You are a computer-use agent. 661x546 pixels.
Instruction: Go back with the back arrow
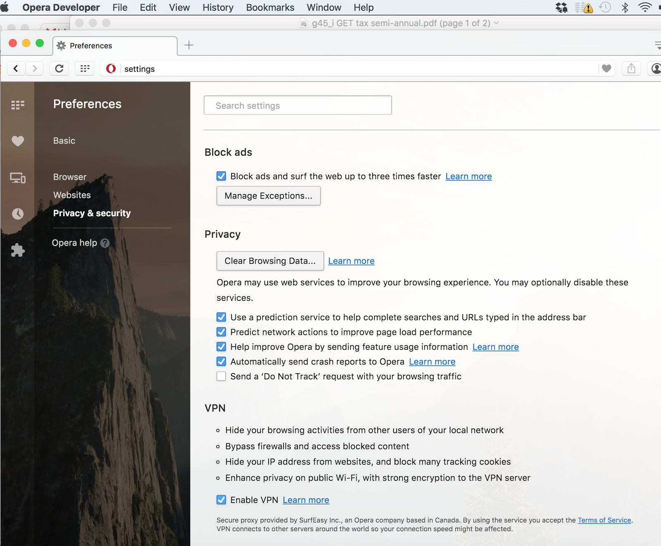[x=16, y=69]
